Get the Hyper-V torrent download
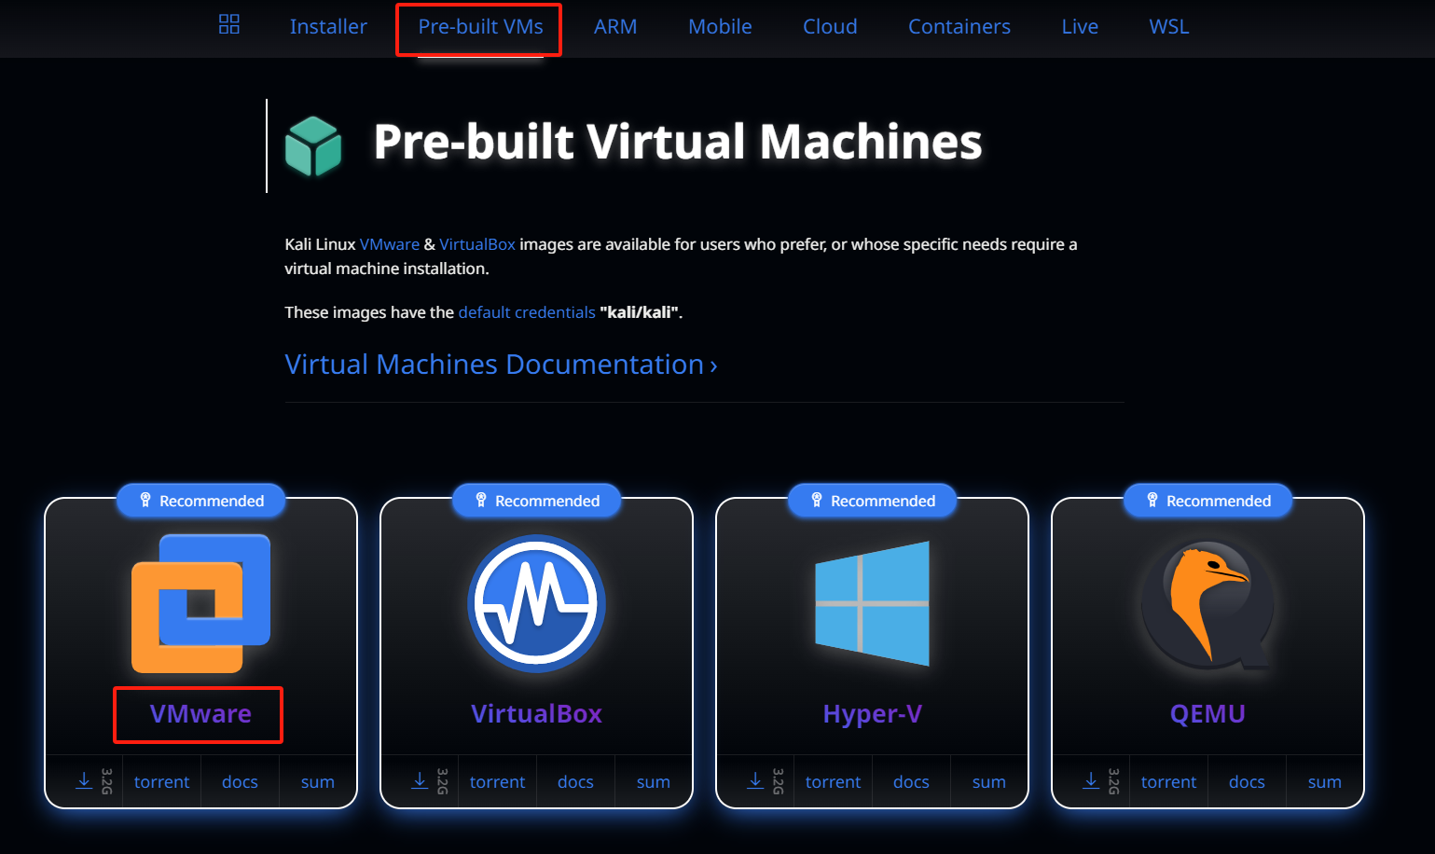This screenshot has height=854, width=1435. tap(833, 782)
